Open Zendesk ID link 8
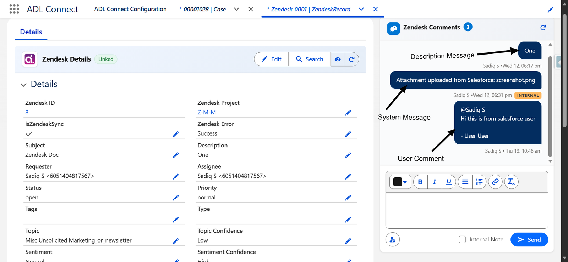The height and width of the screenshot is (262, 568). pos(27,112)
